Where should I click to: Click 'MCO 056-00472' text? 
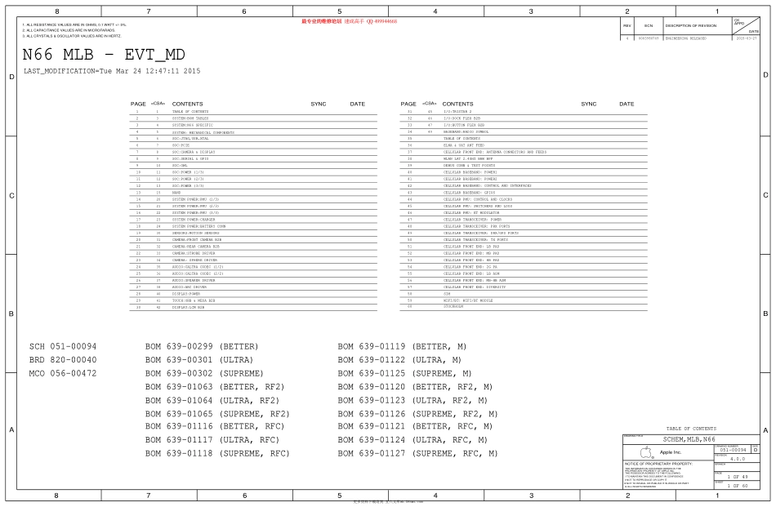[x=63, y=373]
